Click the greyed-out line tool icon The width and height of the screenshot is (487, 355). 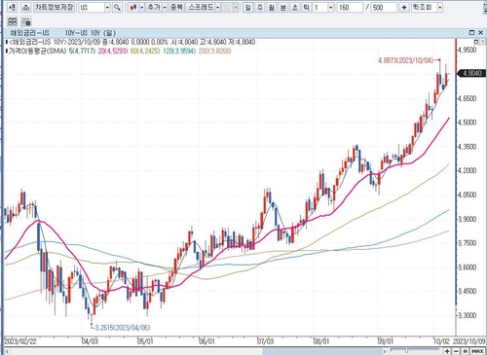[228, 7]
